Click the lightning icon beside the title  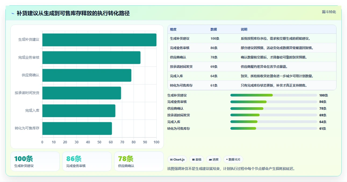pyautogui.click(x=13, y=13)
